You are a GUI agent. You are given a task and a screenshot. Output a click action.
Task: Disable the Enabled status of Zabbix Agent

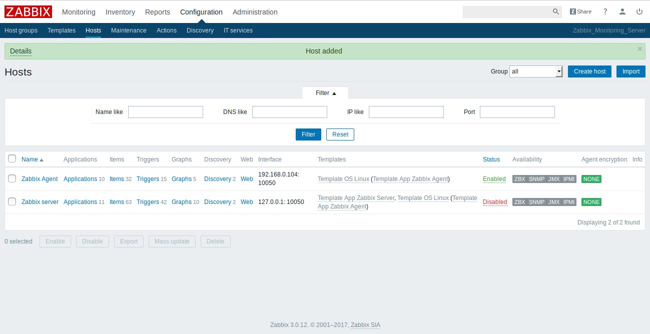click(494, 178)
